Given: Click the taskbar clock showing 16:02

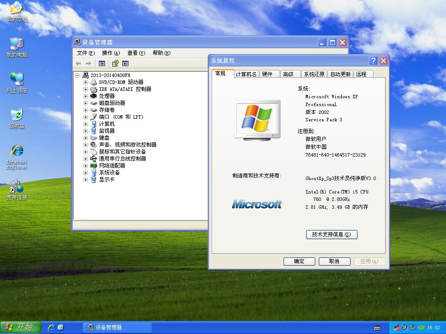Looking at the screenshot, I should pyautogui.click(x=433, y=328).
